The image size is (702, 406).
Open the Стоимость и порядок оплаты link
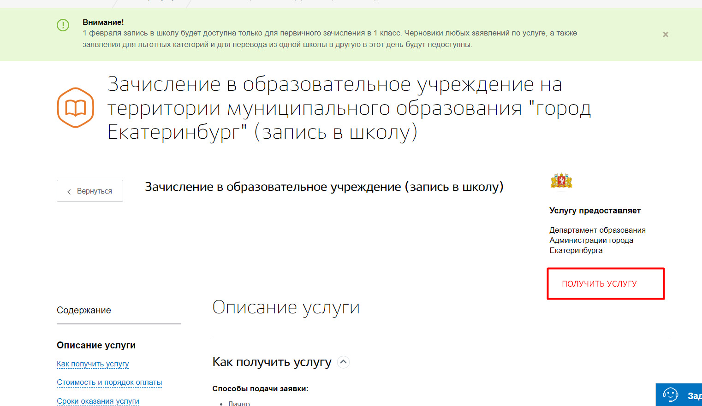(109, 382)
